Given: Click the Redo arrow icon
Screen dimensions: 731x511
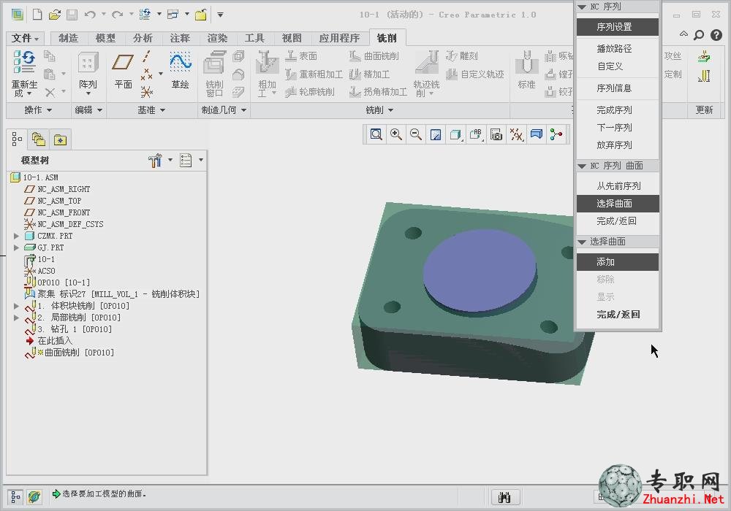Looking at the screenshot, I should [118, 15].
